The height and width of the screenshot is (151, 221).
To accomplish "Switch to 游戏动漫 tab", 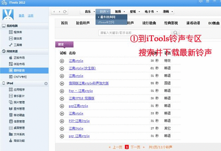I will click(x=193, y=23).
